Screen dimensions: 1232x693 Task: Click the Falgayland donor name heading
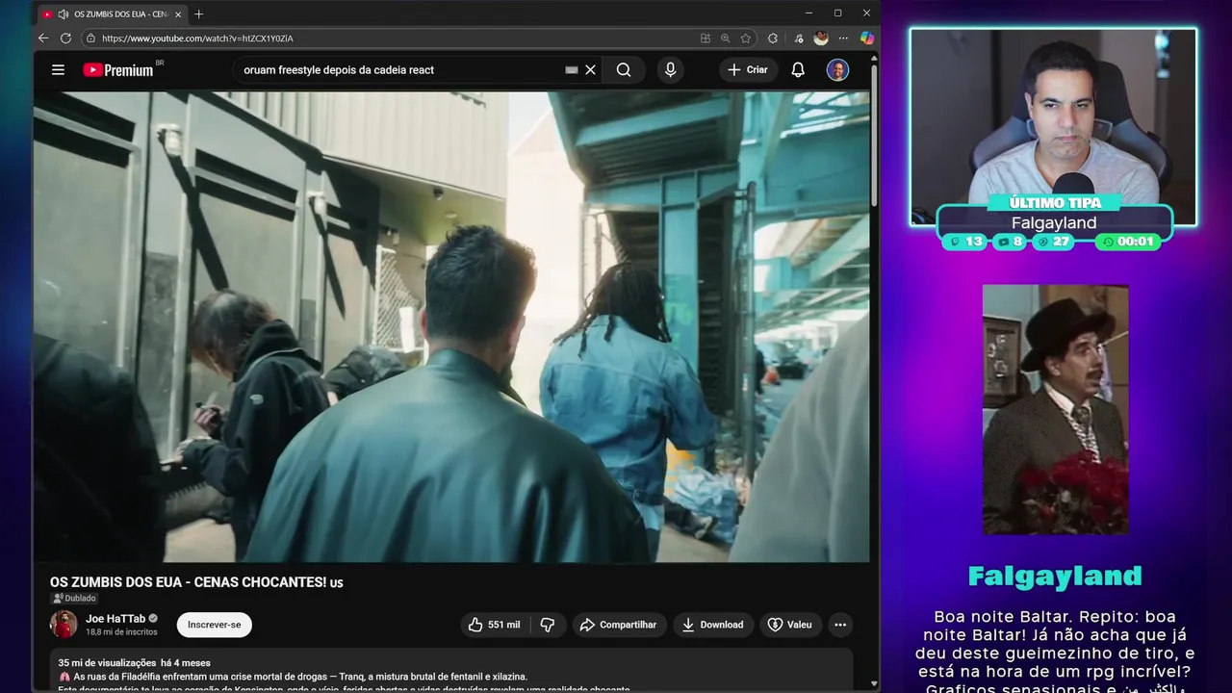coord(1055,576)
